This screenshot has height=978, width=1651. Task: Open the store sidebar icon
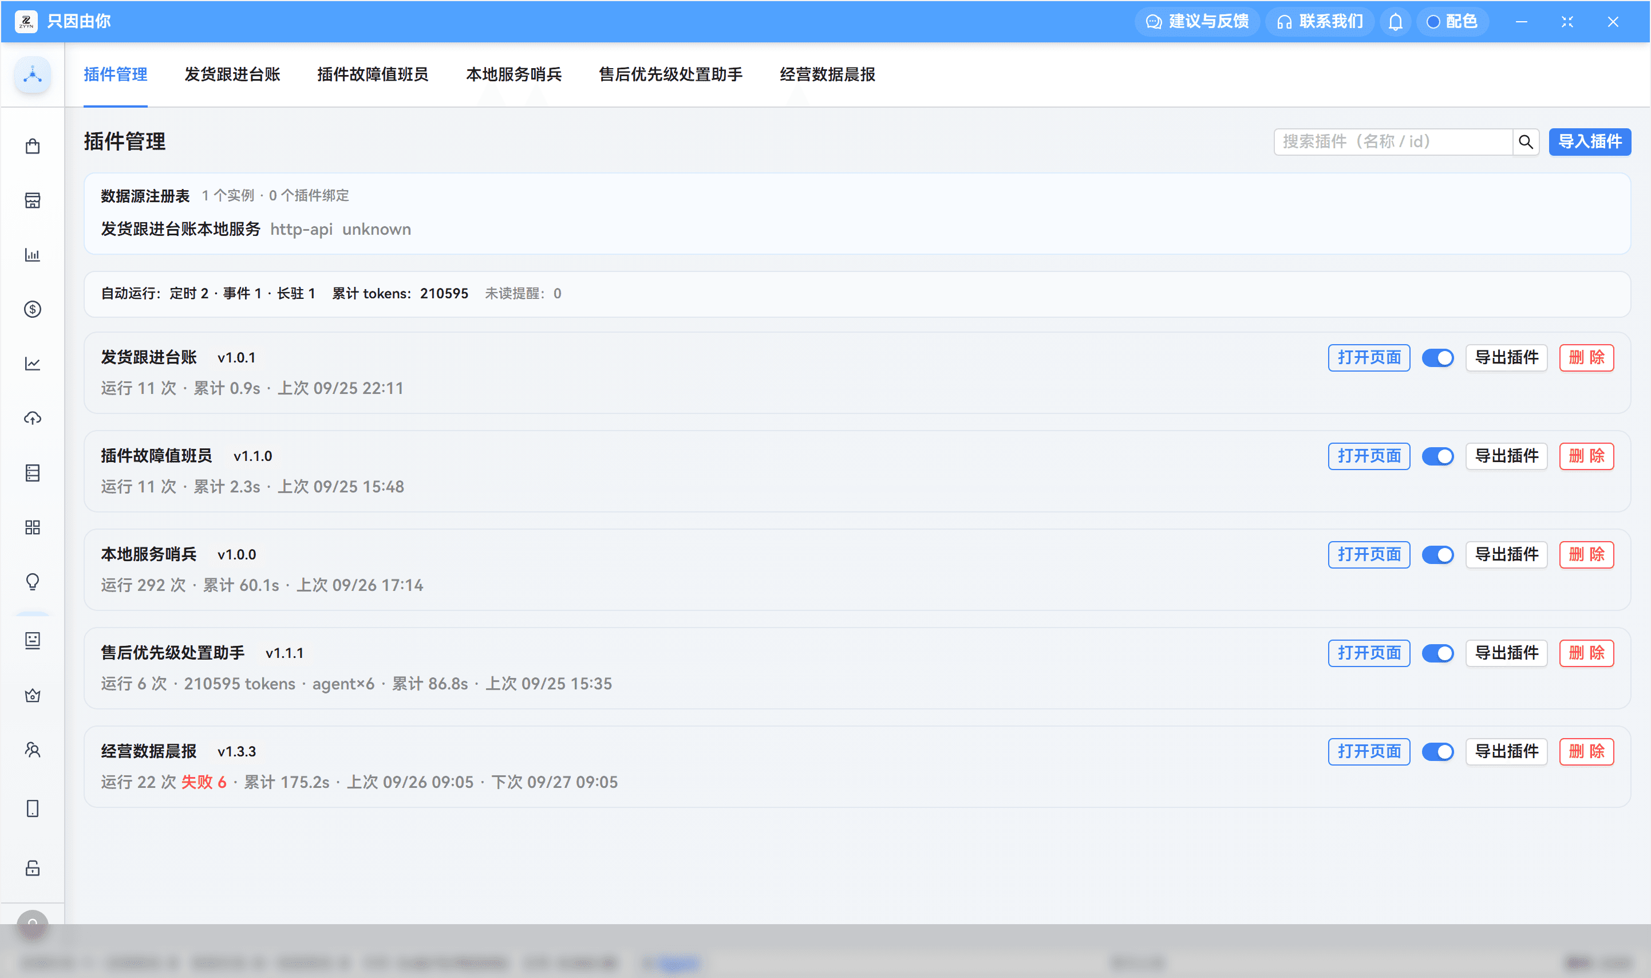(32, 200)
